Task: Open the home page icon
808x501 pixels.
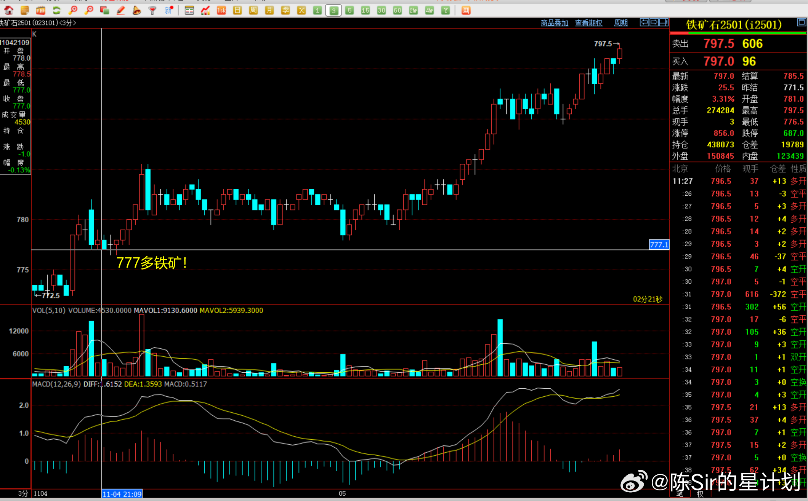Action: 8,10
